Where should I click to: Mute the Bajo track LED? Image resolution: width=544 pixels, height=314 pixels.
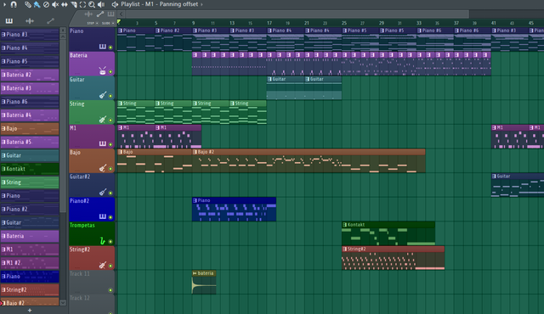(x=110, y=169)
